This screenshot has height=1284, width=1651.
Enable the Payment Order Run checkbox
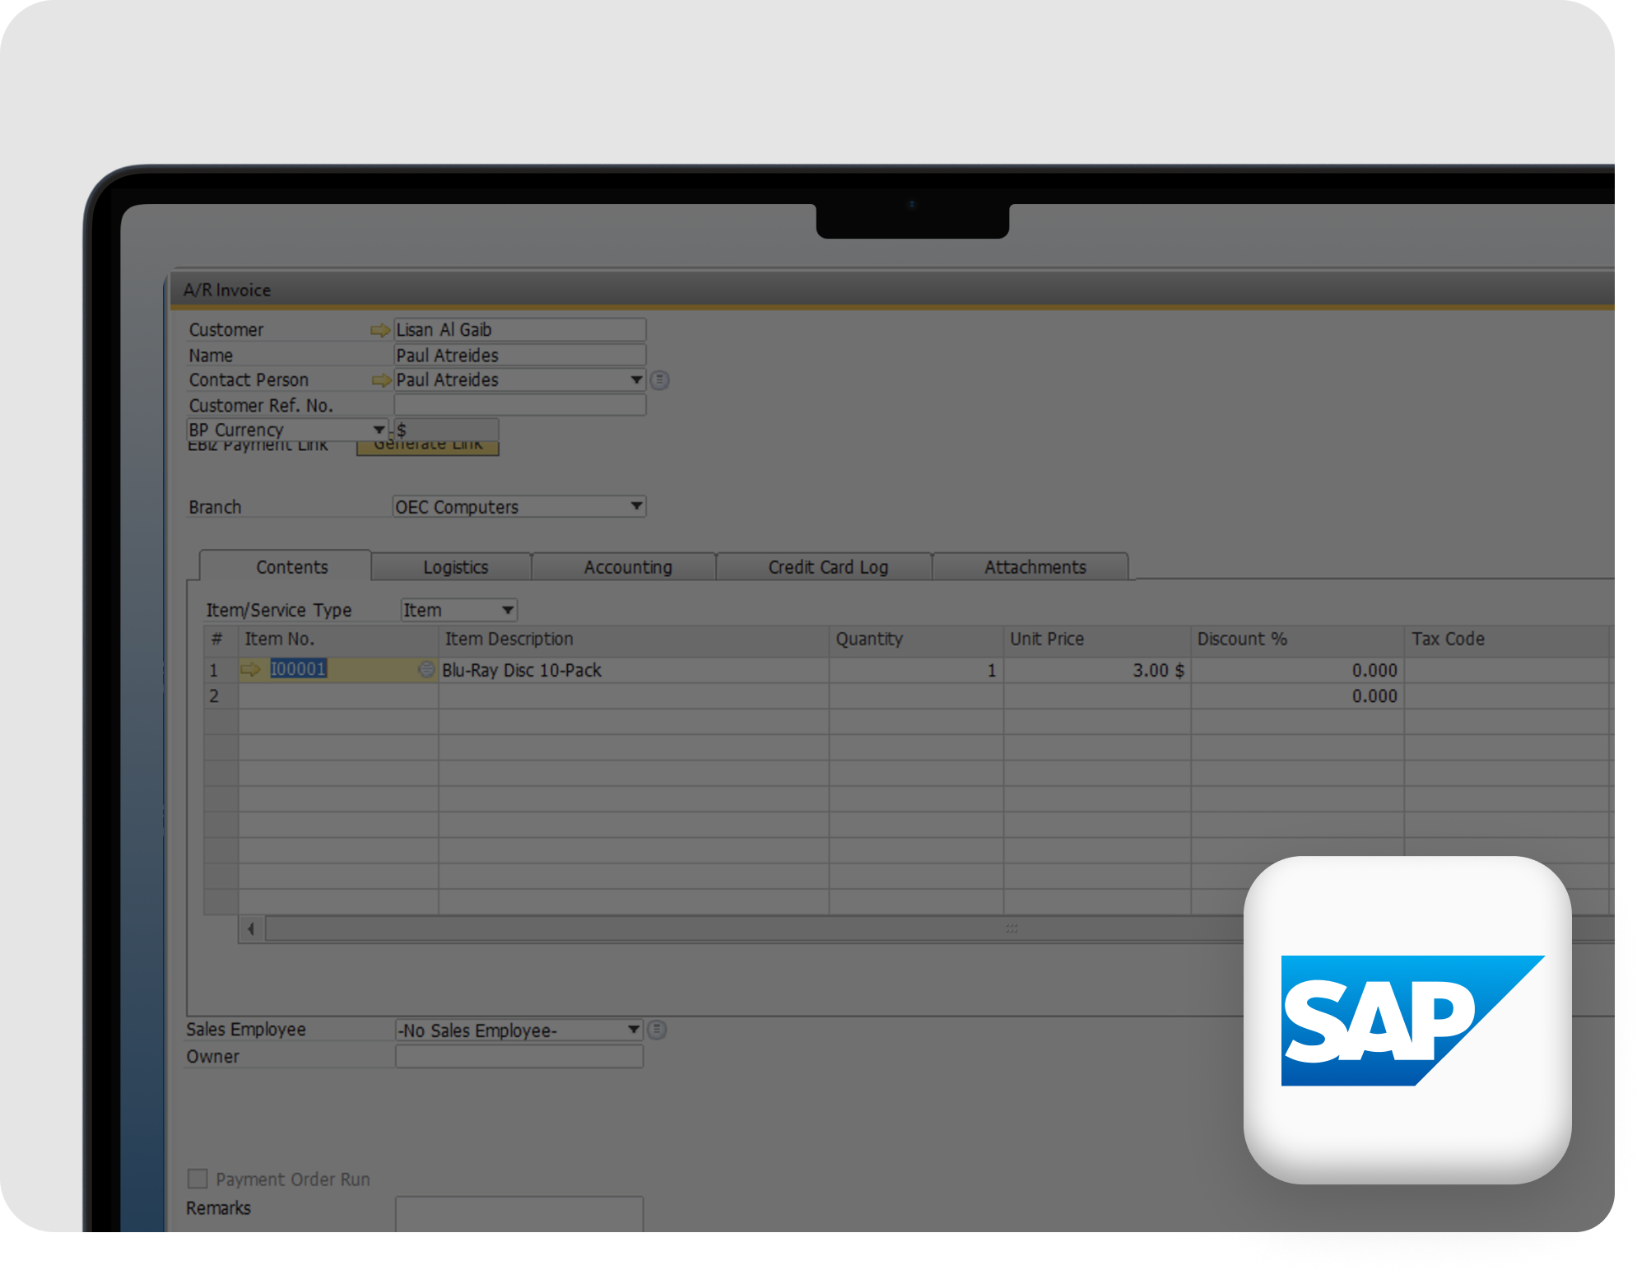pyautogui.click(x=198, y=1179)
